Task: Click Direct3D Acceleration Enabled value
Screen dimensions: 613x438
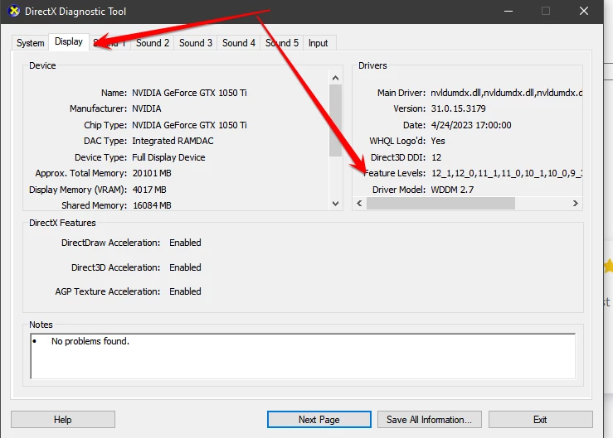Action: 185,267
